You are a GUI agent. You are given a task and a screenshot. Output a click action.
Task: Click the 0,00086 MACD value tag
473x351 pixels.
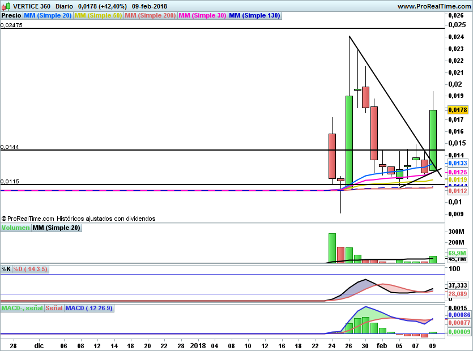tap(459, 315)
